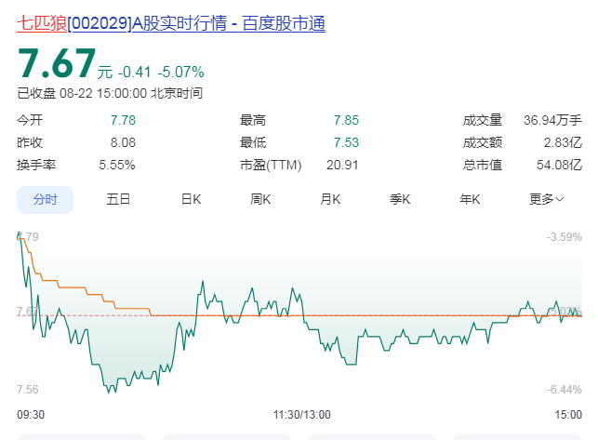This screenshot has width=598, height=440.
Task: Click the 换手率 value 5.55%
Action: coord(117,165)
